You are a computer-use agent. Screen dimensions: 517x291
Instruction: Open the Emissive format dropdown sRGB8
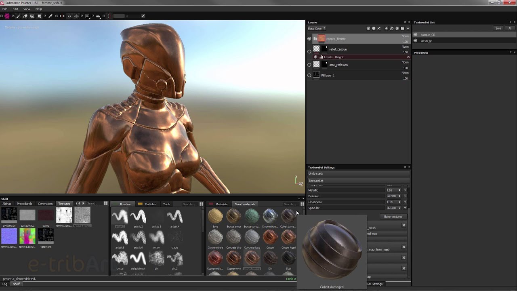coord(394,196)
